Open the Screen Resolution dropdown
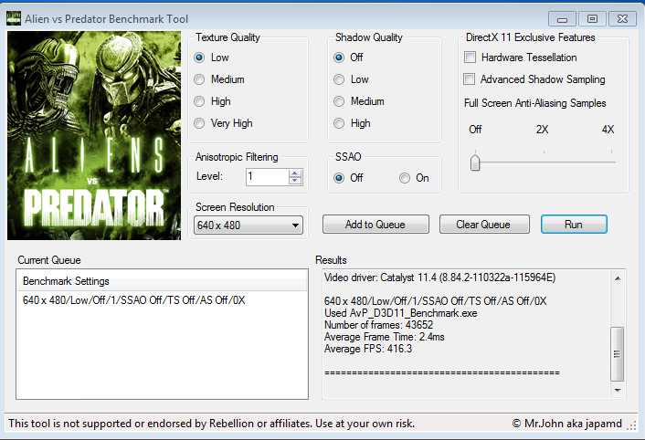 coord(248,225)
